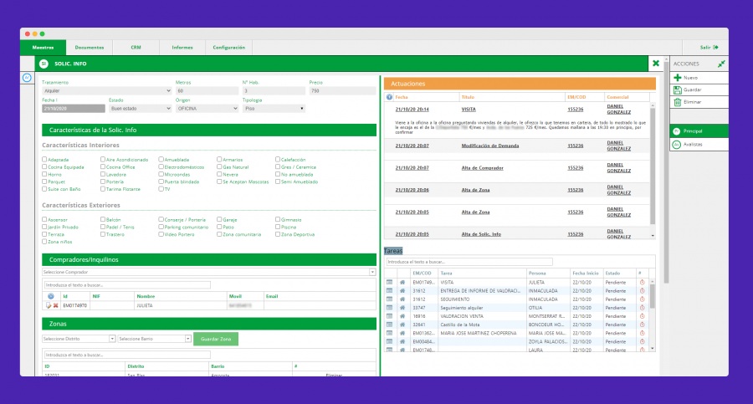
Task: Click the Precio field showing 750
Action: (342, 91)
